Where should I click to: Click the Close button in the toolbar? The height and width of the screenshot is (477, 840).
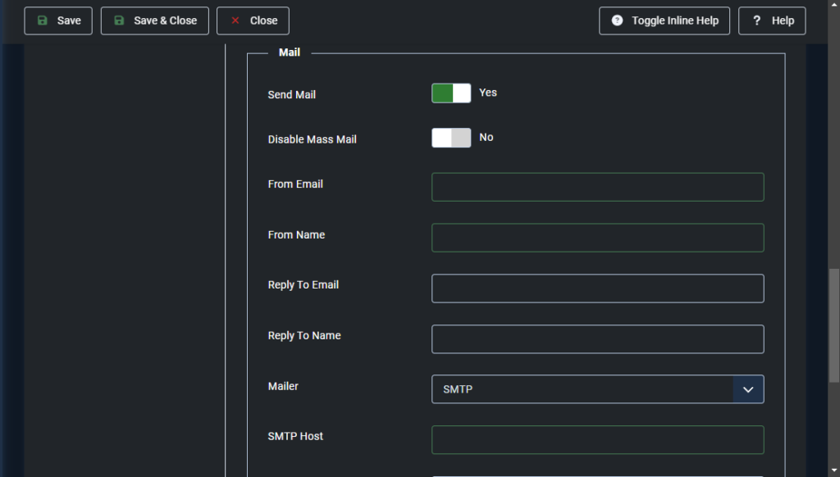[253, 20]
